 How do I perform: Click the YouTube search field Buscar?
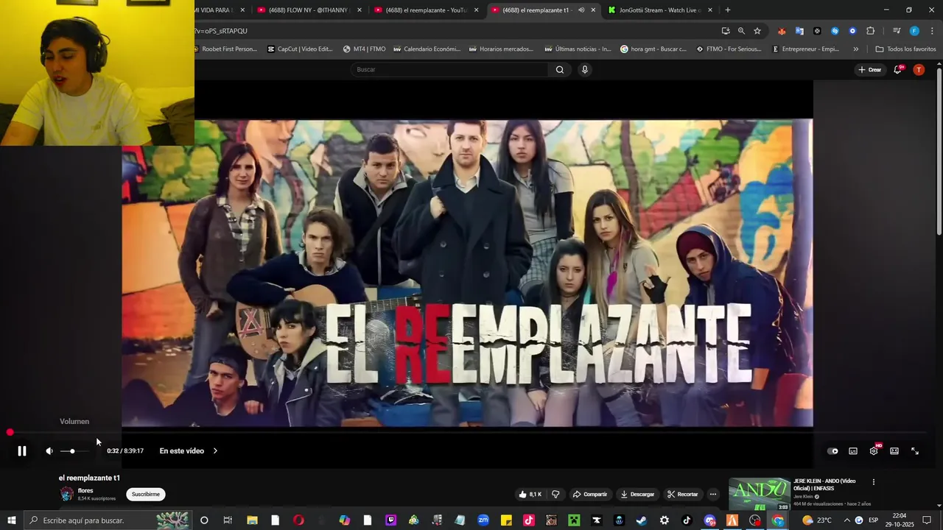[x=449, y=70]
